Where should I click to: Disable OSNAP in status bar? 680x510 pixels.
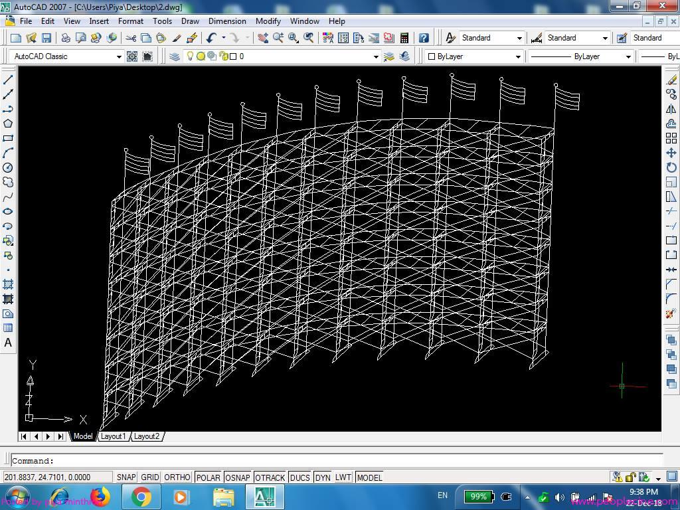tap(238, 477)
